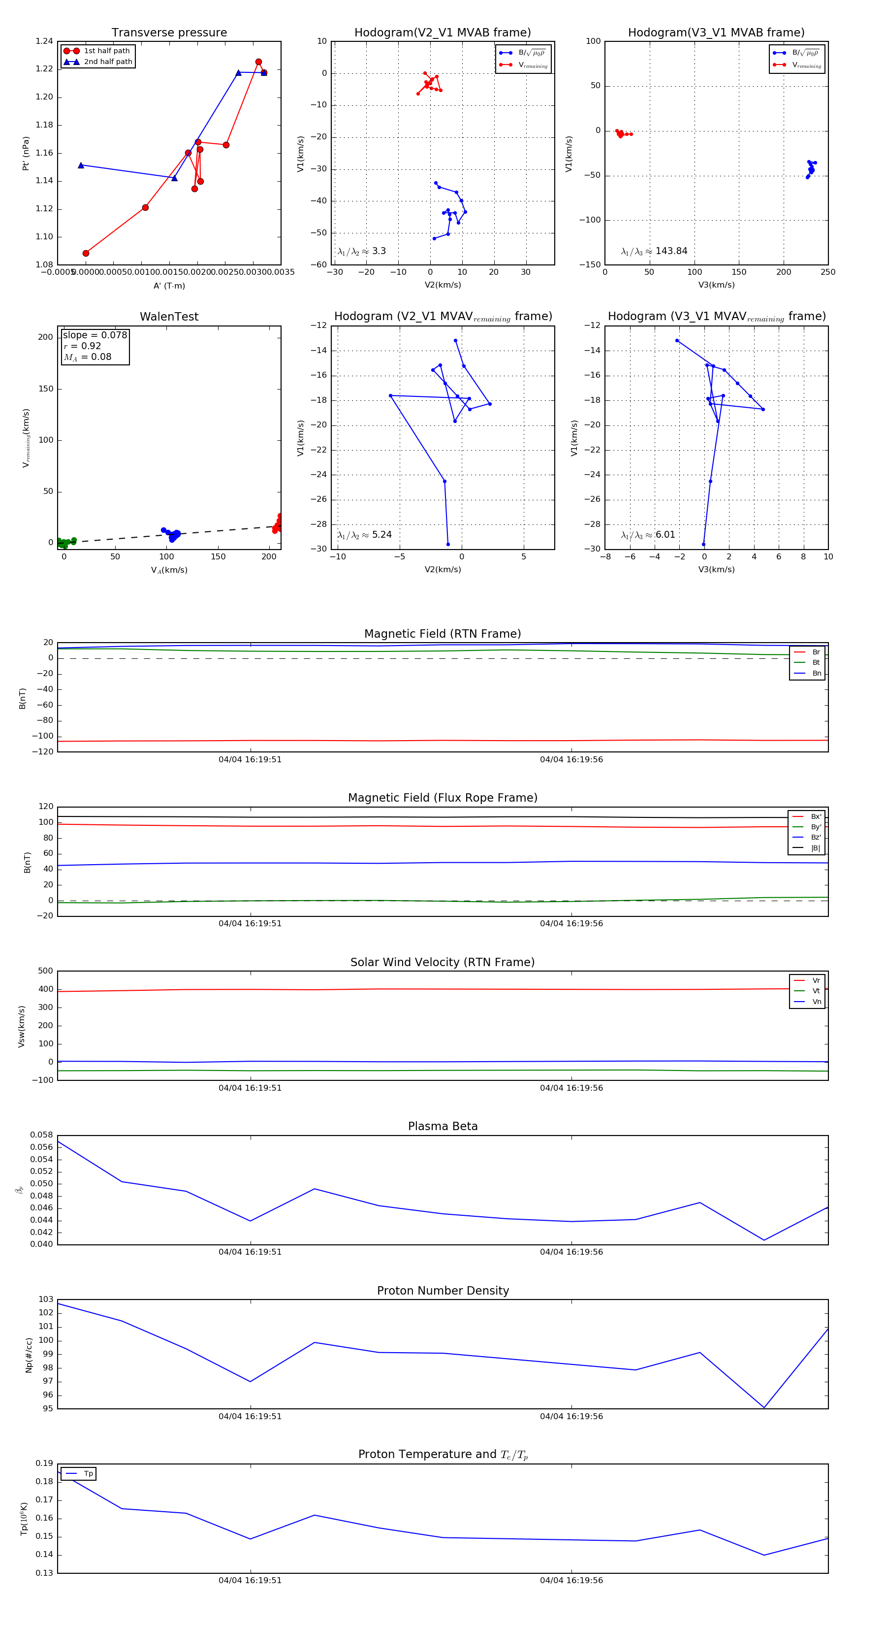This screenshot has height=1625, width=886.
Task: Click the 'Proton Number Density' plot title
Action: pos(443,1291)
